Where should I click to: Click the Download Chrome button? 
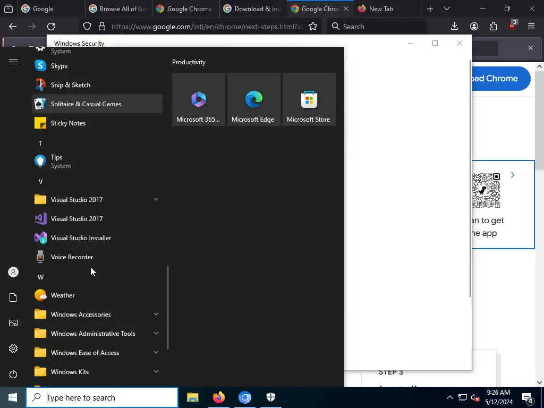[500, 79]
